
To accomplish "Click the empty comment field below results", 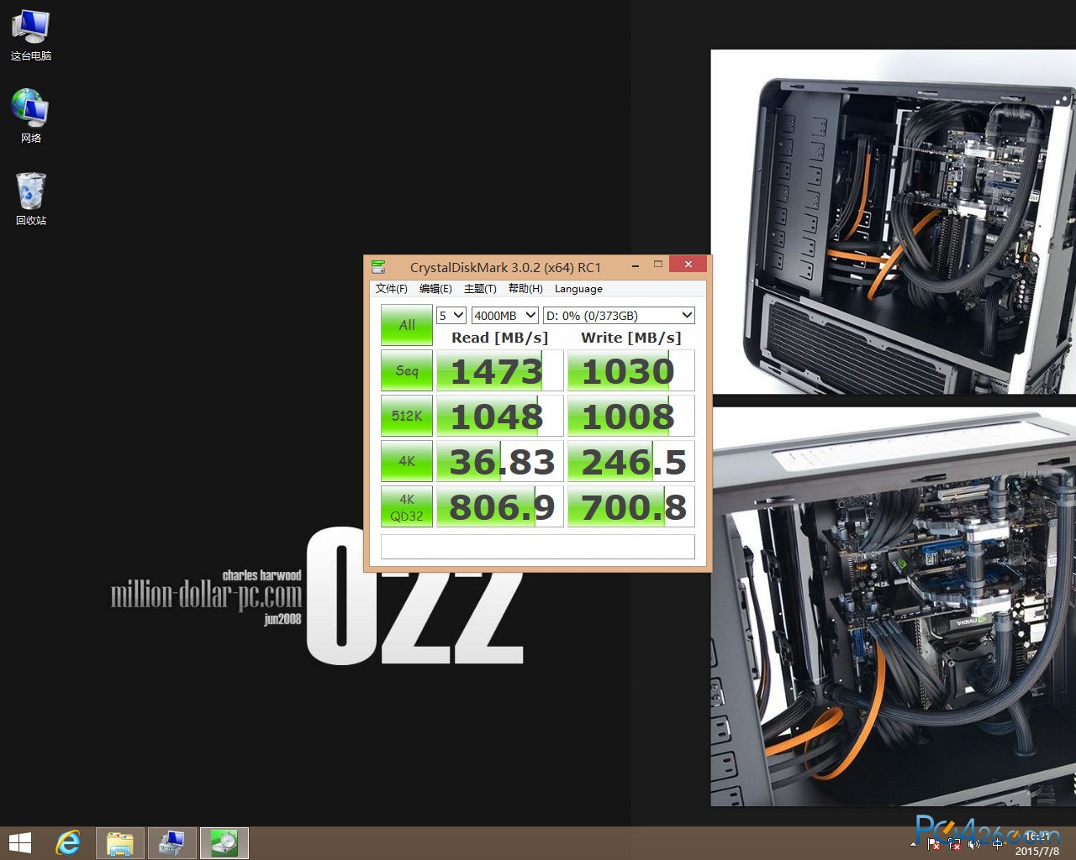I will tap(538, 546).
